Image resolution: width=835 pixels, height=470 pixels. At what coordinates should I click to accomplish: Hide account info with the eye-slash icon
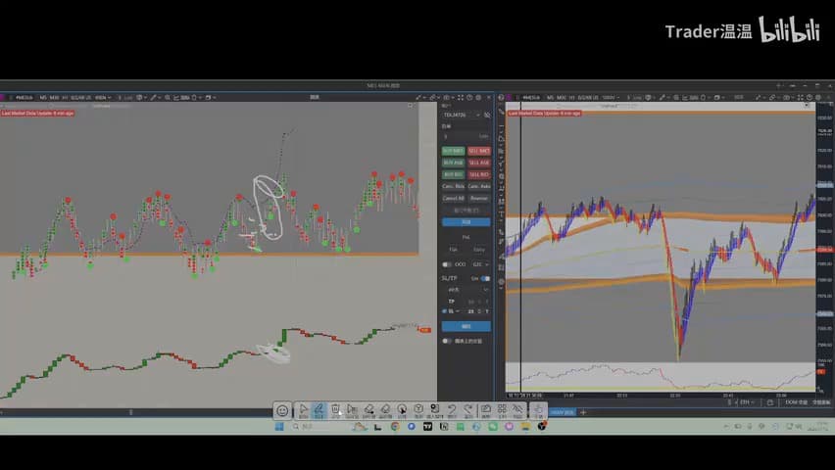[487, 115]
